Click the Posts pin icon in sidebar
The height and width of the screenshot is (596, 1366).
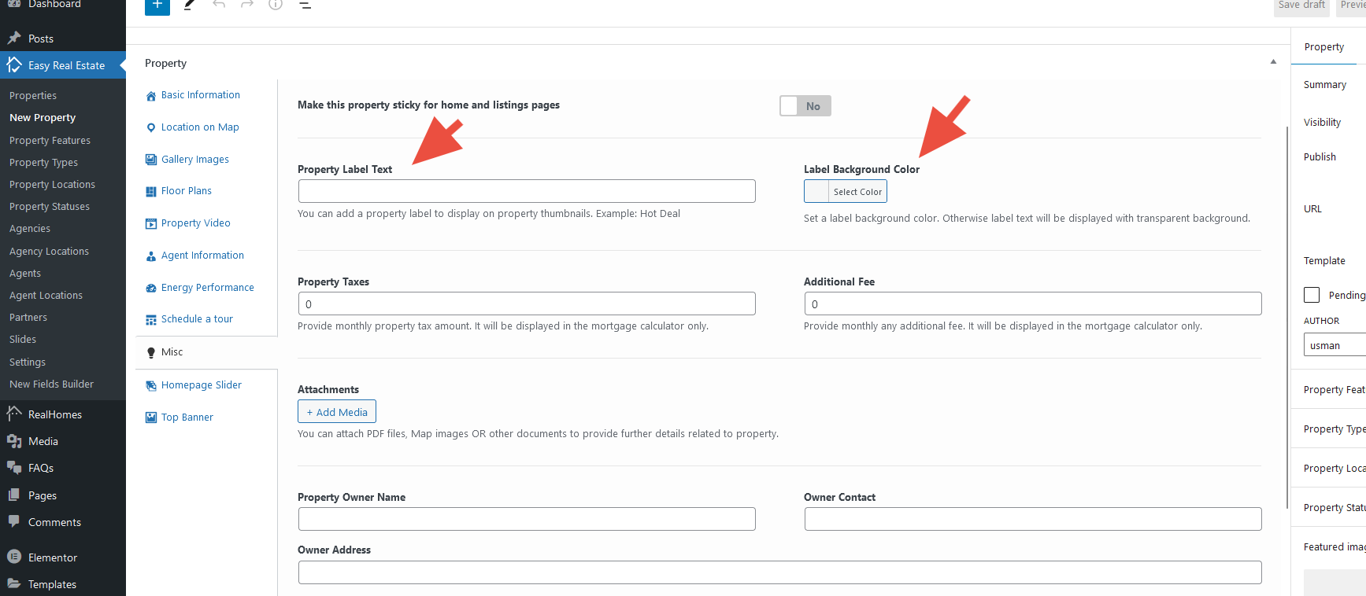pos(14,38)
